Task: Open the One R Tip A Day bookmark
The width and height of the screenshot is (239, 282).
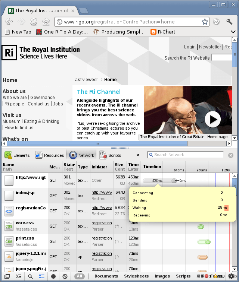Action: coord(62,32)
